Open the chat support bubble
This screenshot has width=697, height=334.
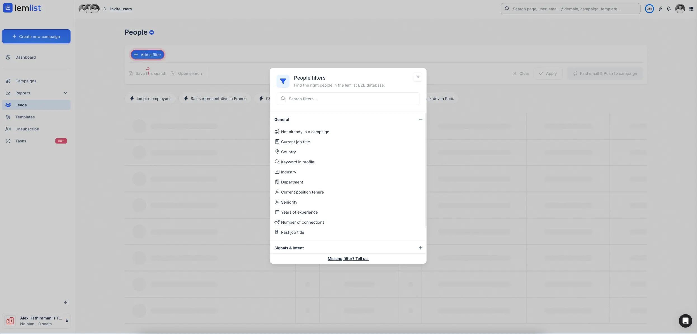(685, 321)
